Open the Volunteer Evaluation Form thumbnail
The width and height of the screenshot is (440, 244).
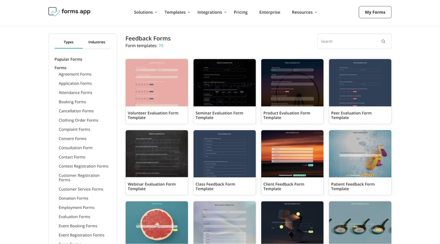[157, 83]
